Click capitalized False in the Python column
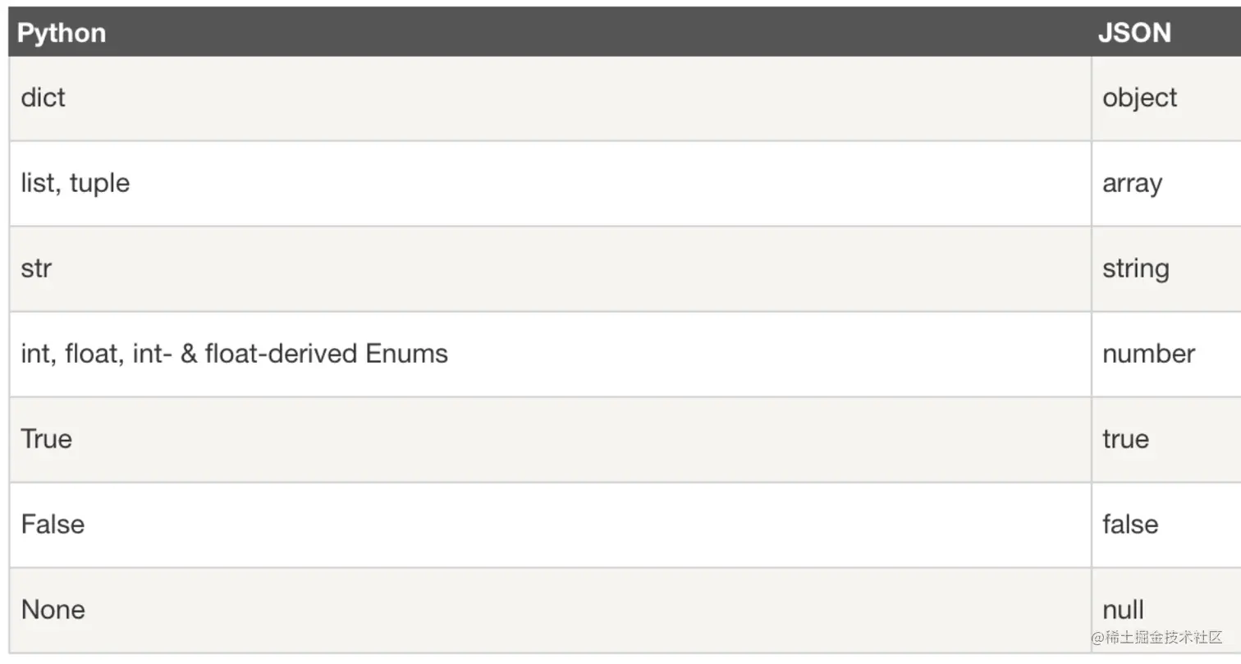Image resolution: width=1241 pixels, height=664 pixels. (53, 524)
